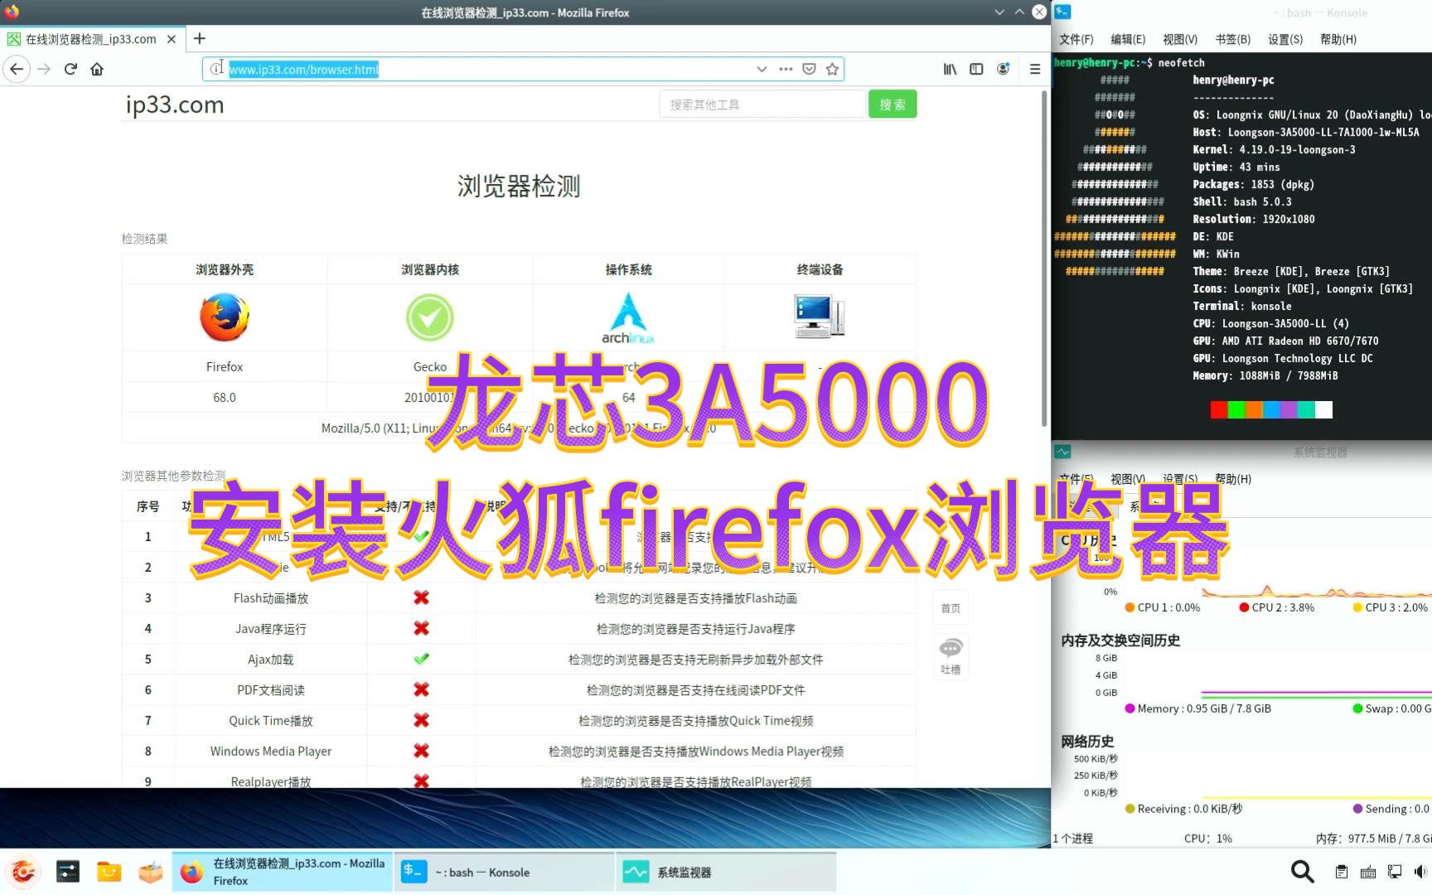Open the taskbar settings sliders icon
1432x895 pixels.
68,872
